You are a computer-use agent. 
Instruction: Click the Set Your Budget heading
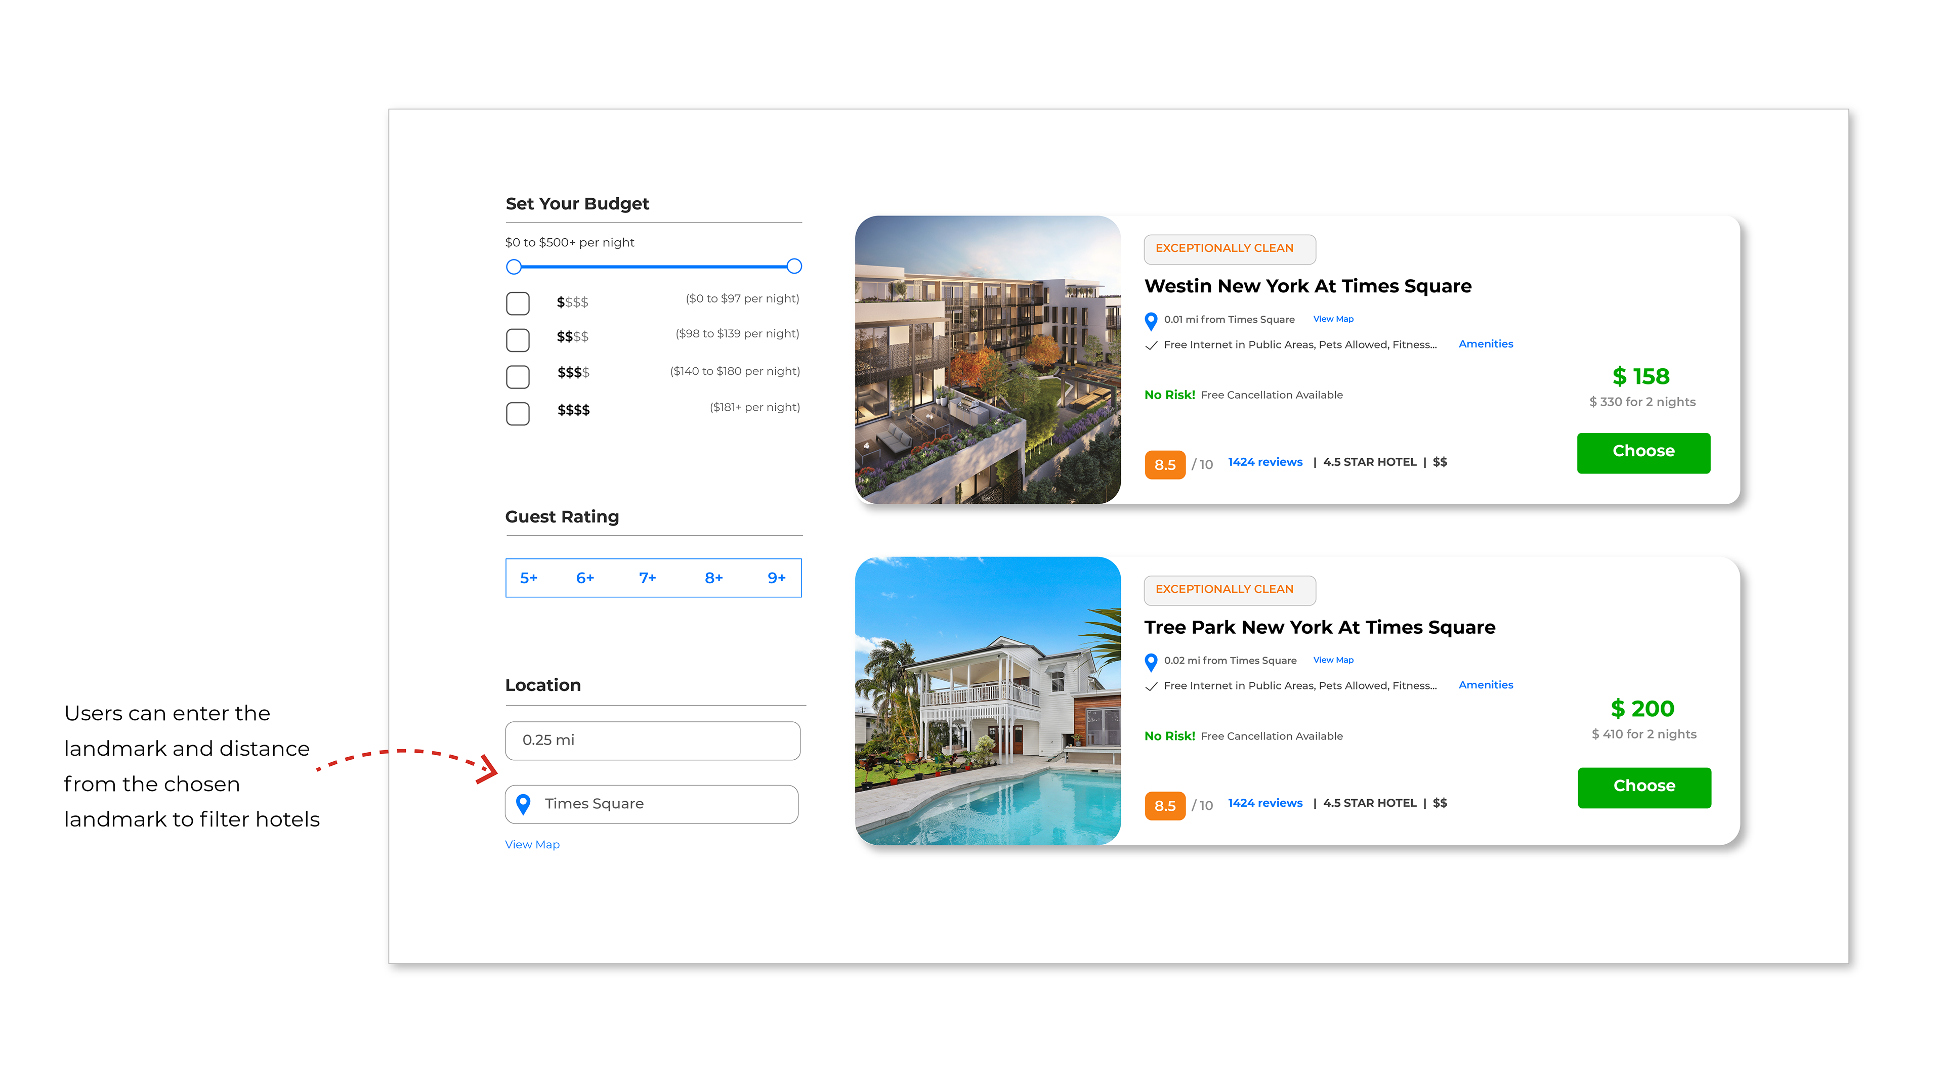pos(577,203)
